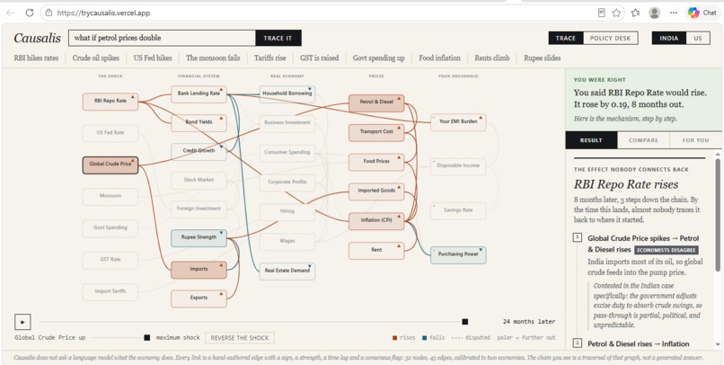
Task: Select the RBI Repo Rate node
Action: [x=110, y=102]
